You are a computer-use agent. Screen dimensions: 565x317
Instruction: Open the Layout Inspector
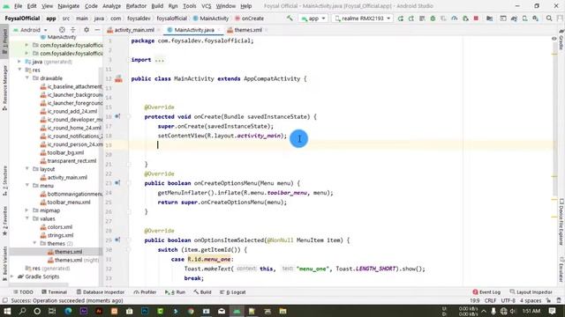(x=531, y=291)
